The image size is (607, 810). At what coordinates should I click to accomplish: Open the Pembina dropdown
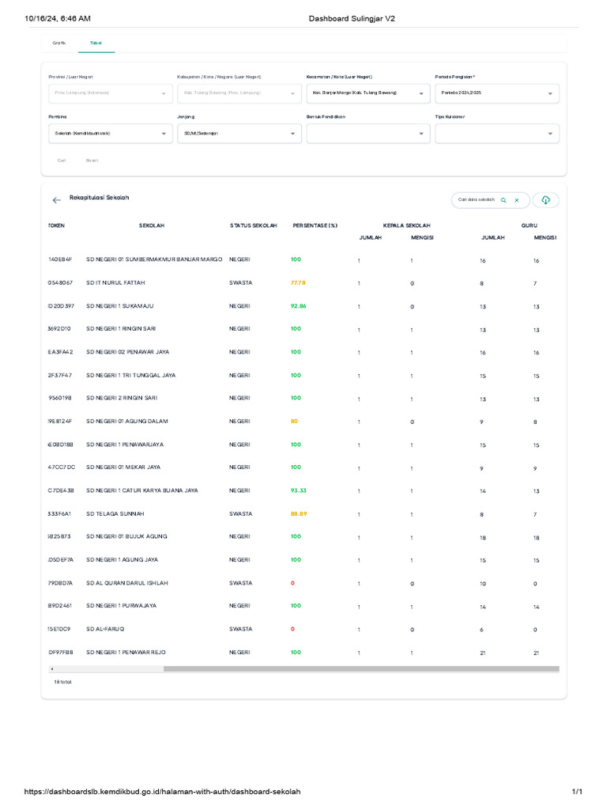pyautogui.click(x=110, y=134)
